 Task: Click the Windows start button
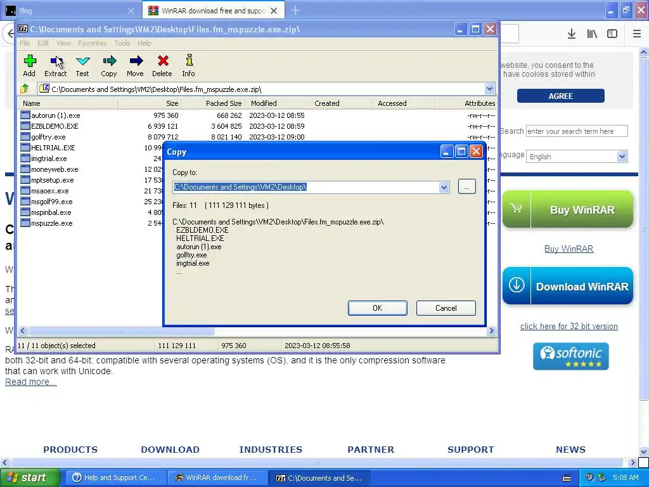(29, 477)
